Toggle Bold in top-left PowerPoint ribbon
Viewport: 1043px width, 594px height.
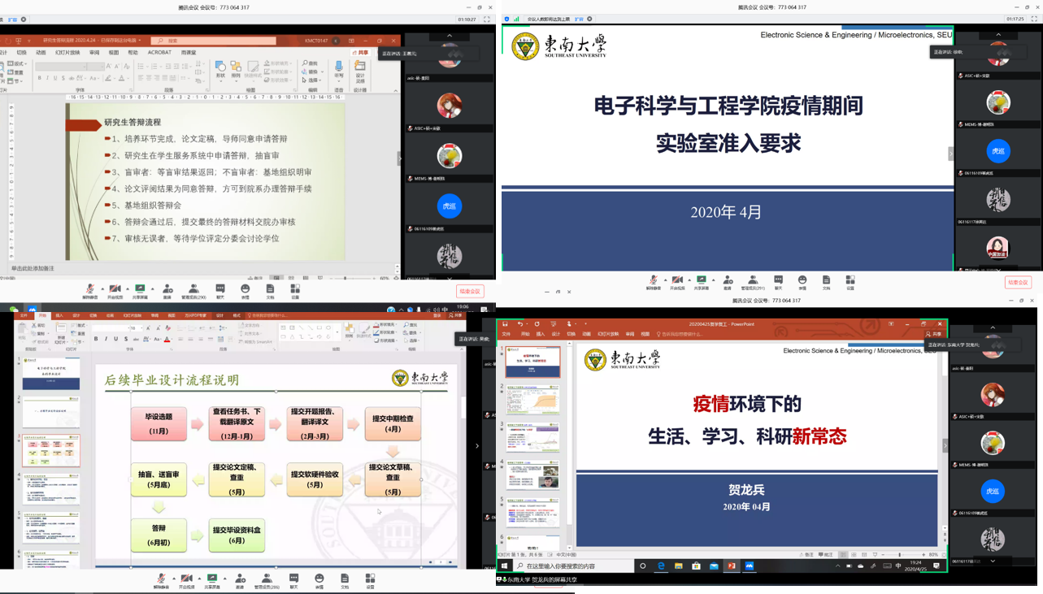[40, 78]
